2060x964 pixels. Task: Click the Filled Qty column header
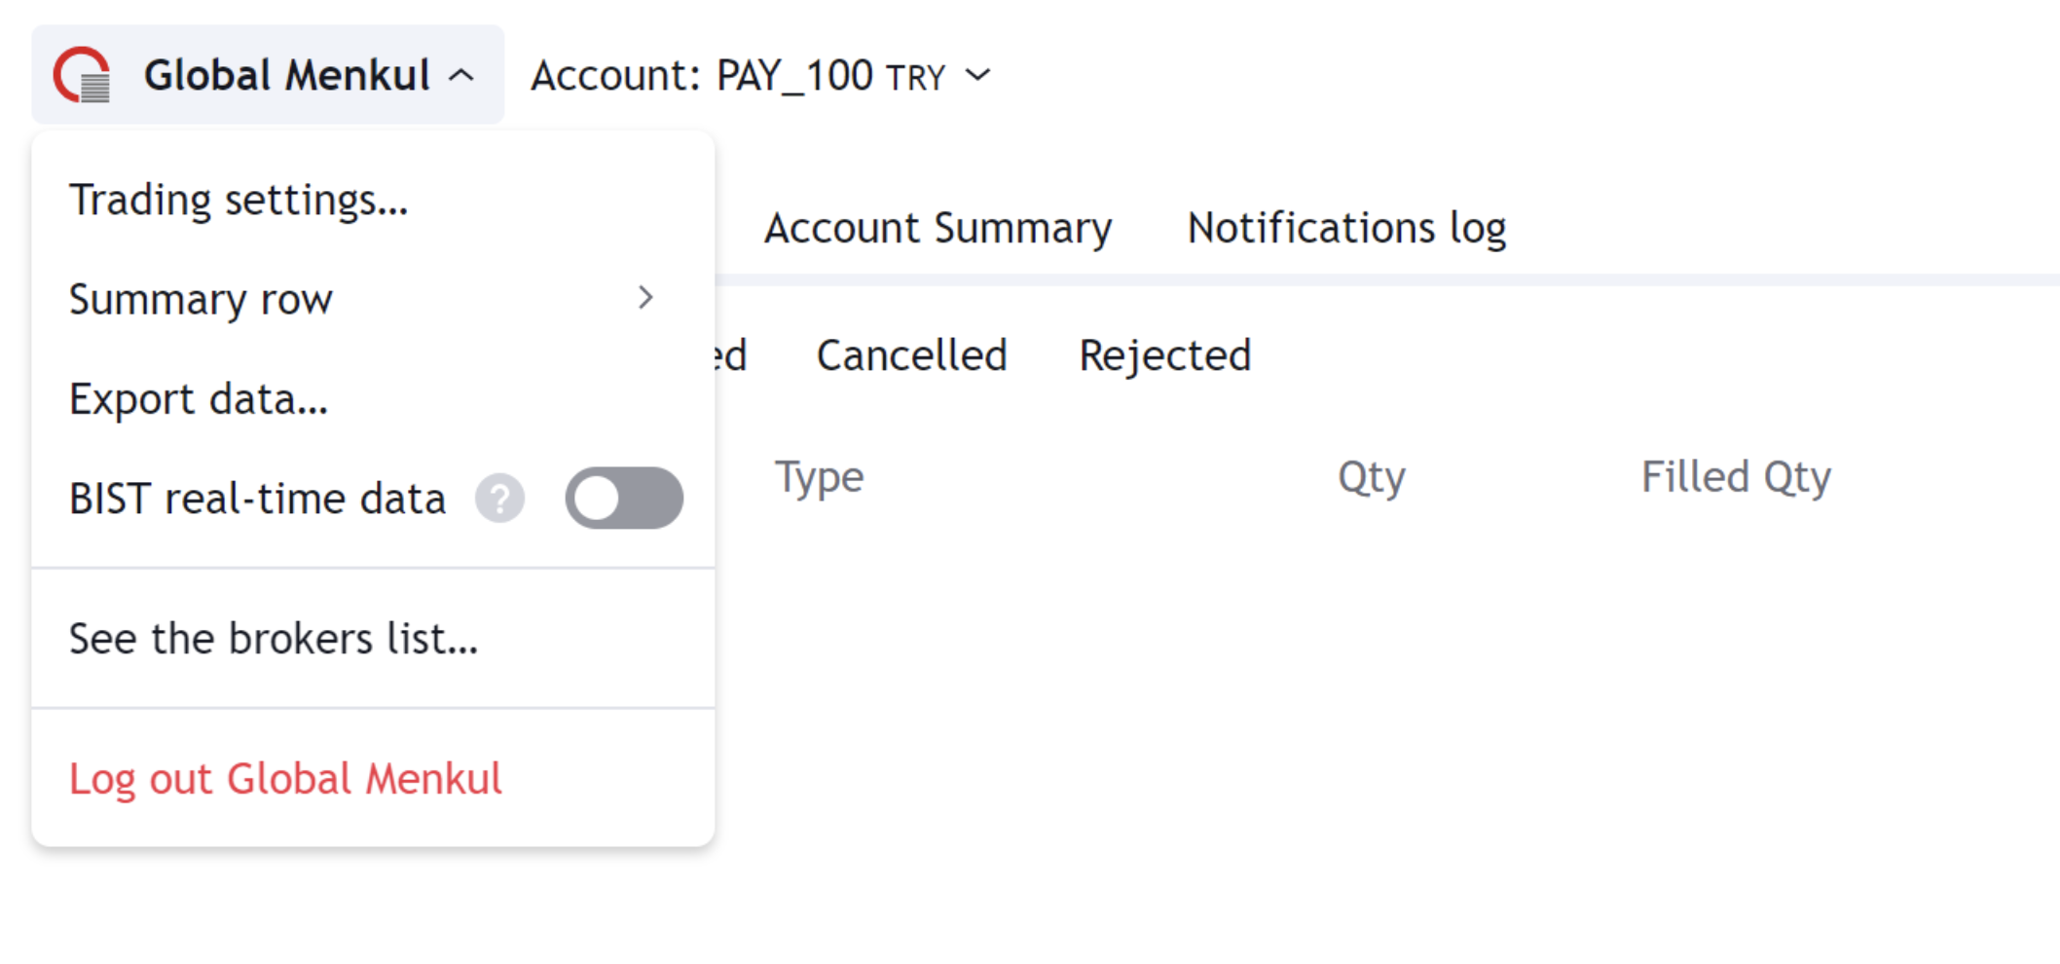[x=1736, y=477]
